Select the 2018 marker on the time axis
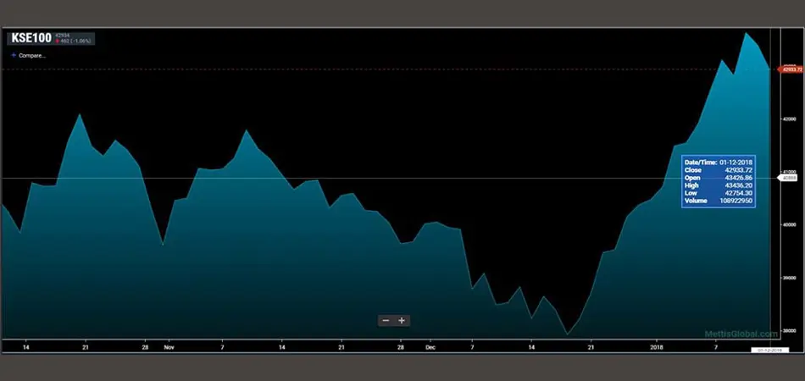The height and width of the screenshot is (381, 805). click(x=656, y=347)
